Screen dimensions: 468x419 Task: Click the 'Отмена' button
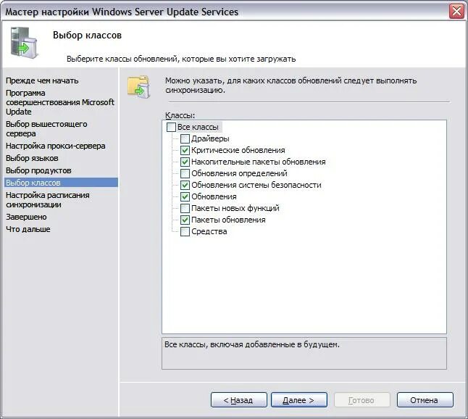coord(425,400)
